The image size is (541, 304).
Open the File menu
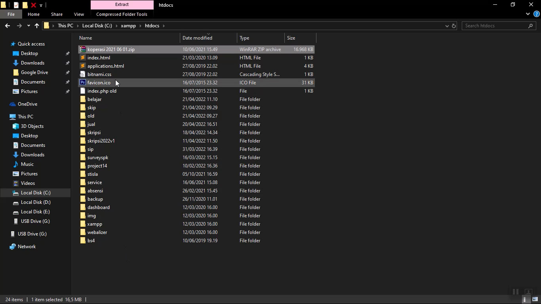coord(11,14)
